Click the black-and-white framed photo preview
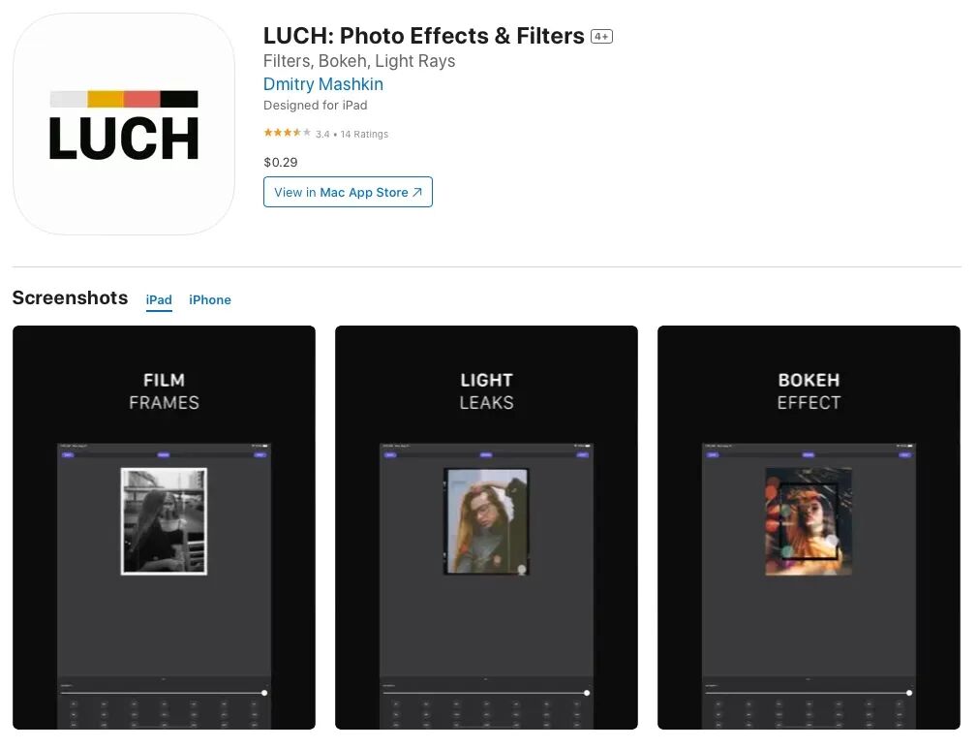The height and width of the screenshot is (748, 977). (164, 521)
